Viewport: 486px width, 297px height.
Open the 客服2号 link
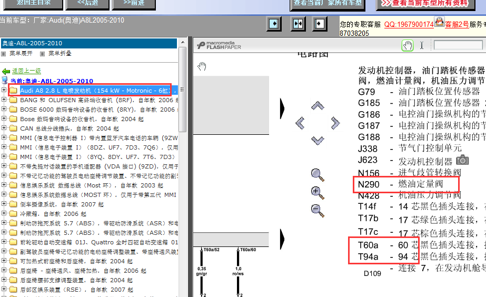457,25
